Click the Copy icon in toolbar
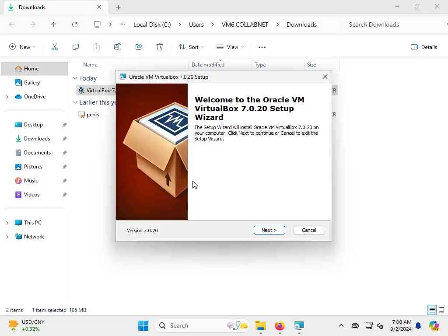Screen dimensions: 448x336 point(76,47)
